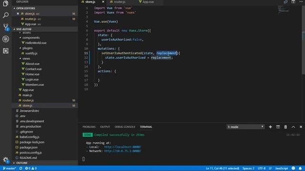Synchronize changes in status bar
This screenshot has height=171, width=305.
point(21,168)
